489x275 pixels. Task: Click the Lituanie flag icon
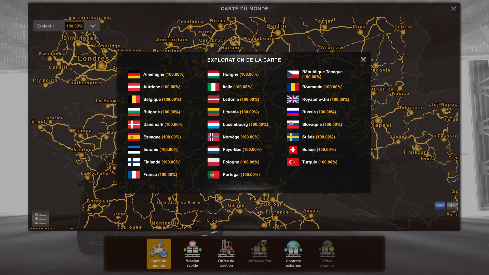click(213, 112)
